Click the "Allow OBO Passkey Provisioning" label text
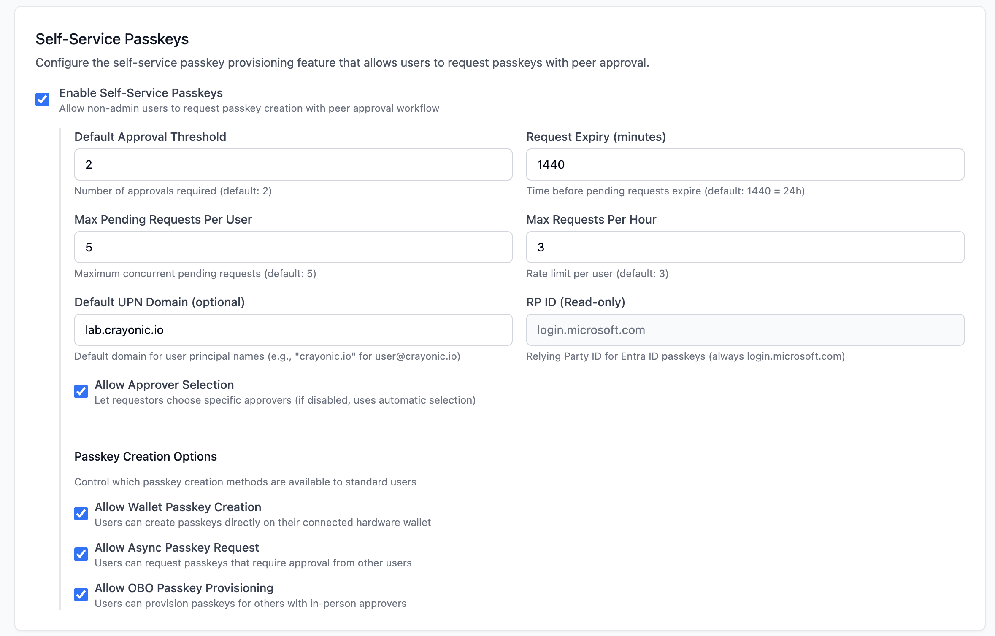The image size is (995, 636). click(x=184, y=588)
